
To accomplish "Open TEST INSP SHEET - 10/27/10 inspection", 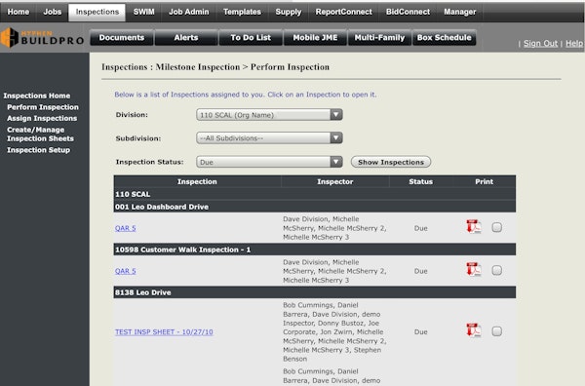I will click(x=164, y=331).
